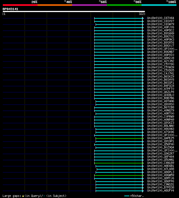The height and width of the screenshot is (198, 179).
Task: Open the UniRef100_Q6ZLP8 hit
Action: pos(161,92)
